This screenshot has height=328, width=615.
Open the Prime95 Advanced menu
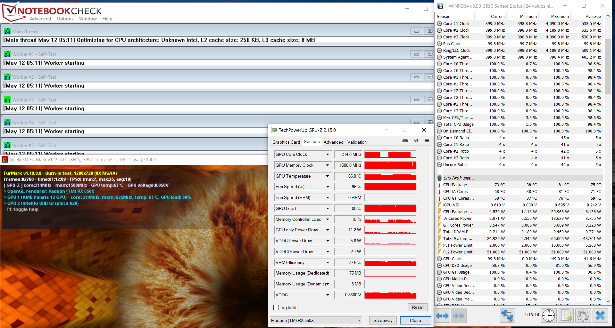(x=40, y=19)
